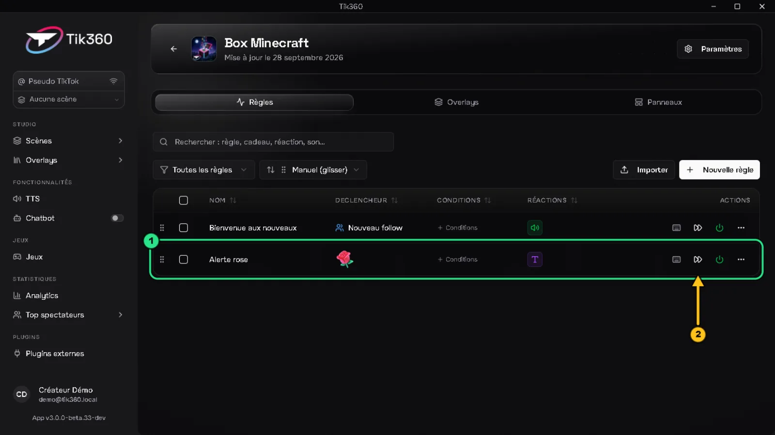Screen dimensions: 775x435
Task: Sort rules by the CONDITIONS column
Action: (x=464, y=200)
